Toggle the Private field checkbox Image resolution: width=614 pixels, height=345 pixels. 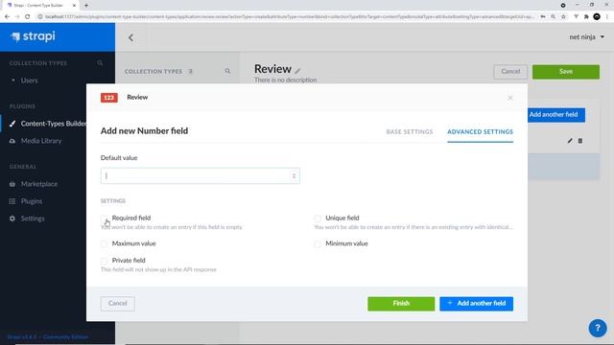[104, 261]
